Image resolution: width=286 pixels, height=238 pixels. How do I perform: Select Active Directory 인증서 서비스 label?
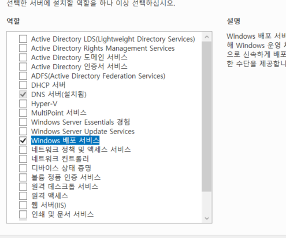[79, 66]
